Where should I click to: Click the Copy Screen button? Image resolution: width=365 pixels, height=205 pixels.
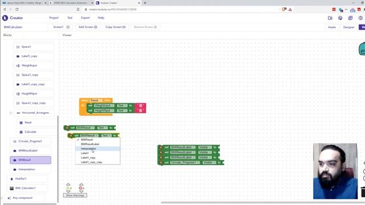pyautogui.click(x=115, y=27)
